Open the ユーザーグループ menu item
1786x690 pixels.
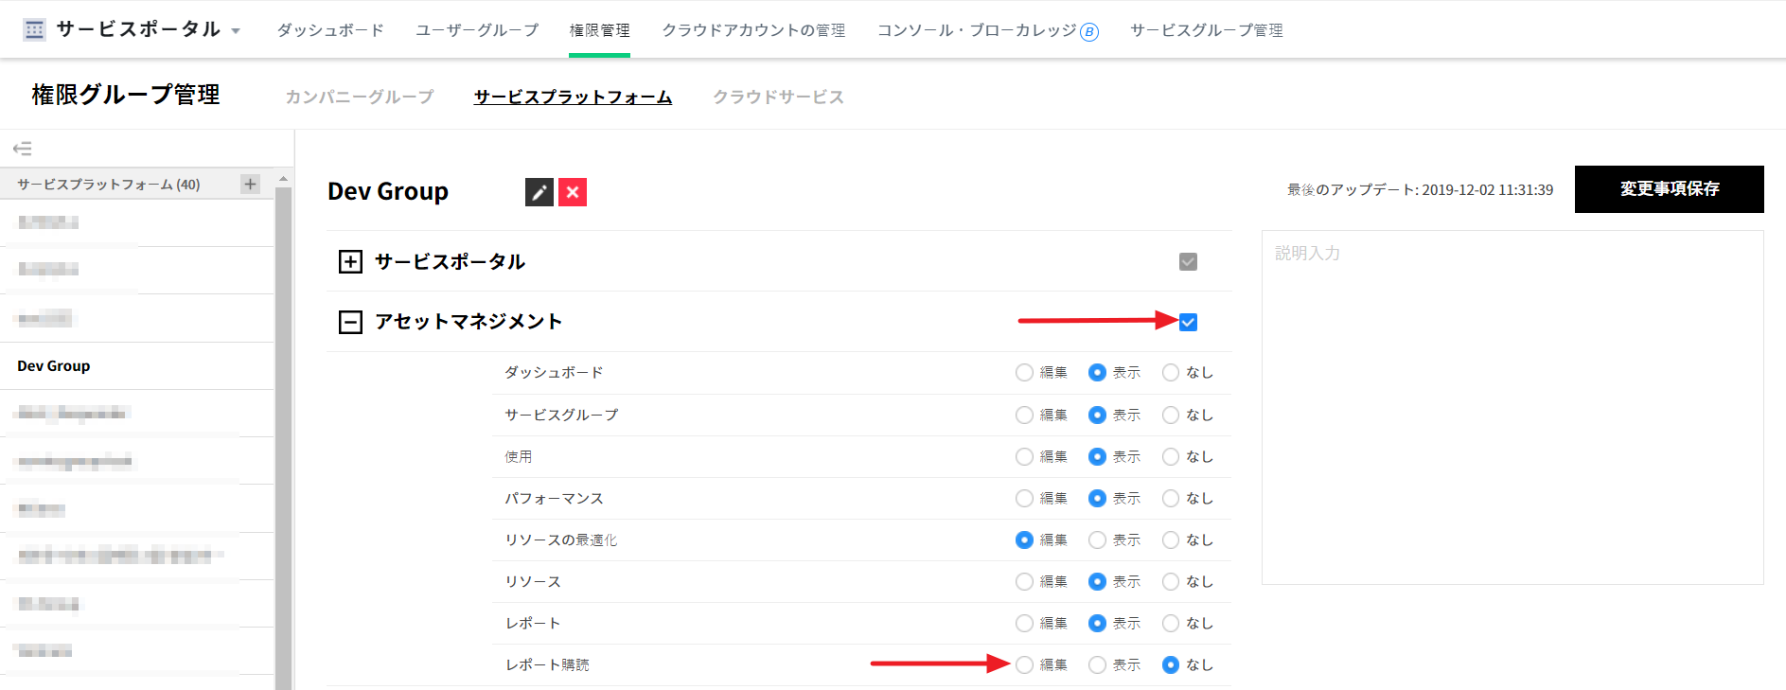[x=477, y=30]
